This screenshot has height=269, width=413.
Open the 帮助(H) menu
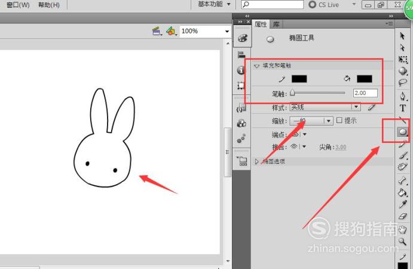49,5
